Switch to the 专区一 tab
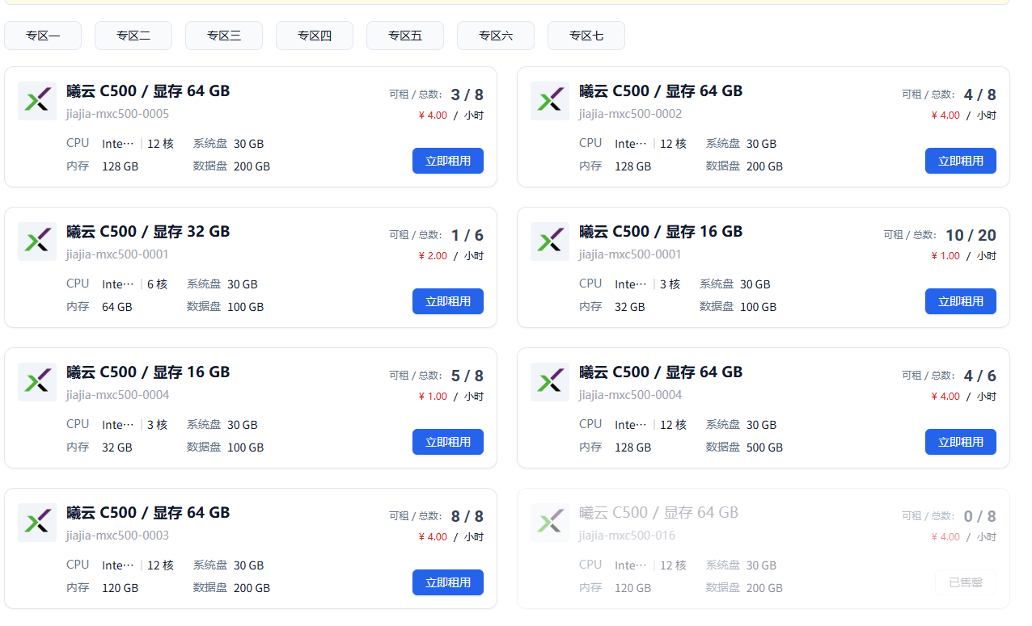 point(43,36)
